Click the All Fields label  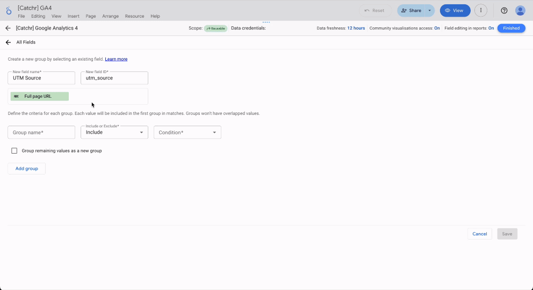click(26, 42)
